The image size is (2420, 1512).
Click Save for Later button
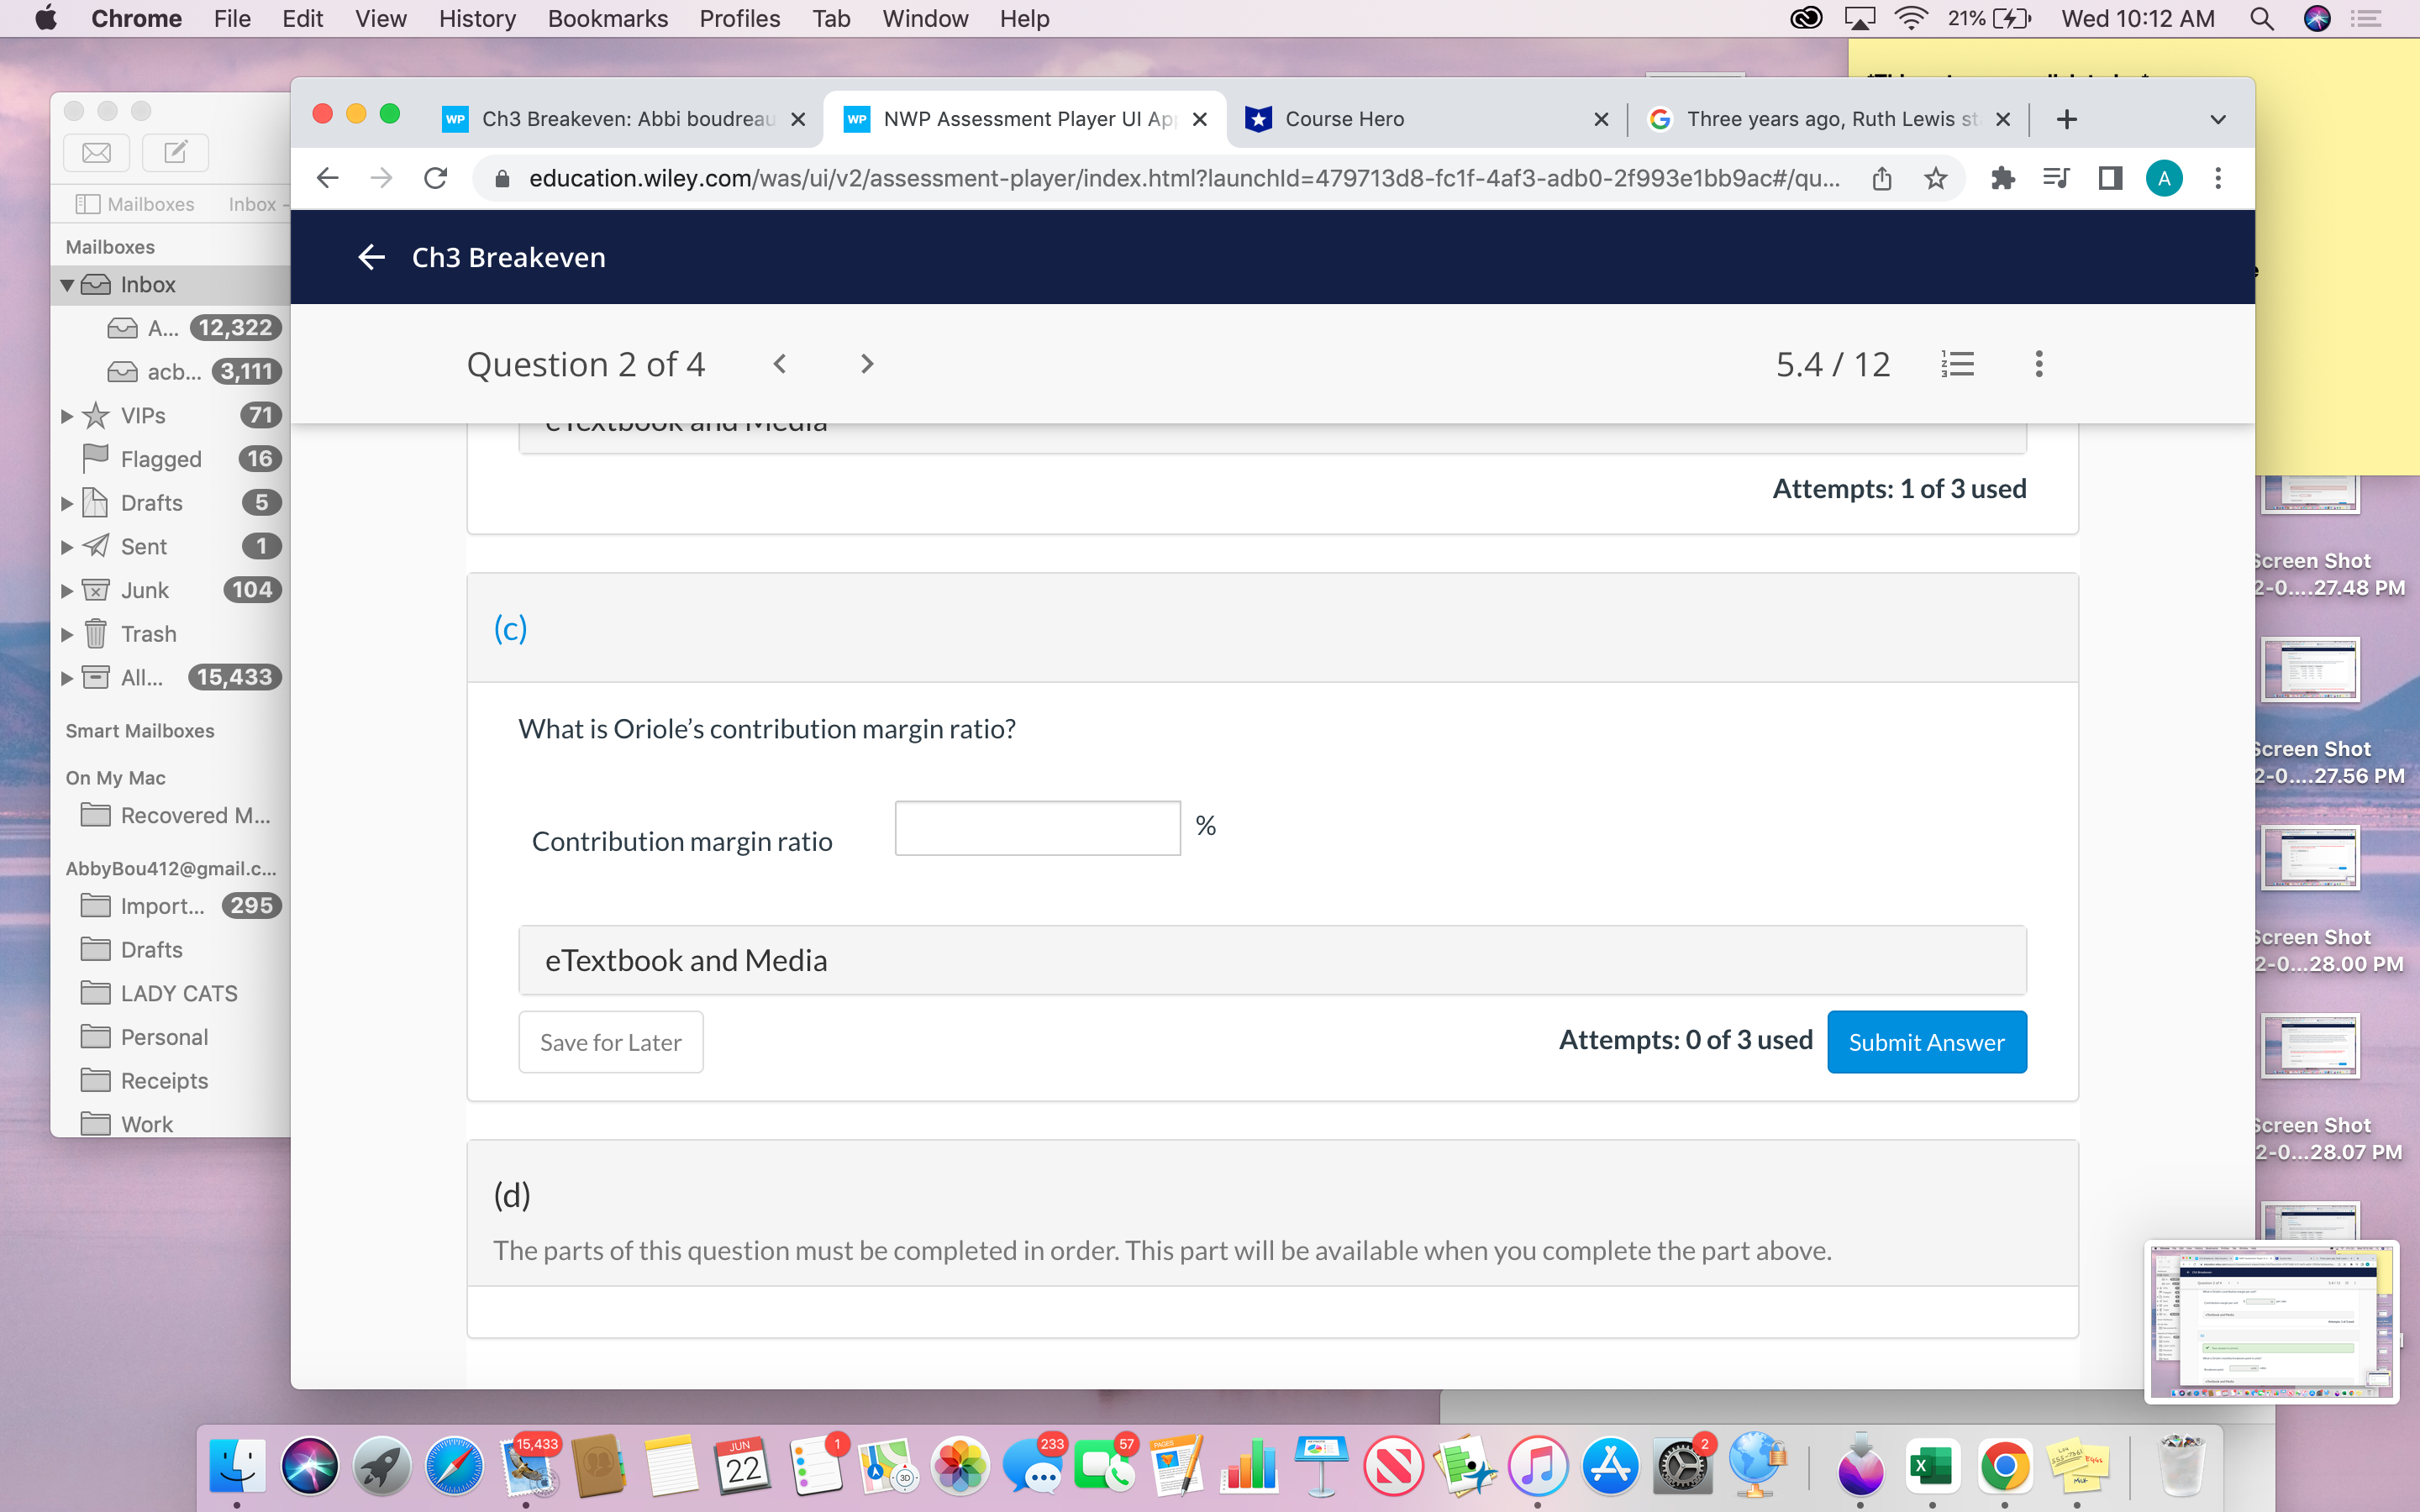(610, 1041)
